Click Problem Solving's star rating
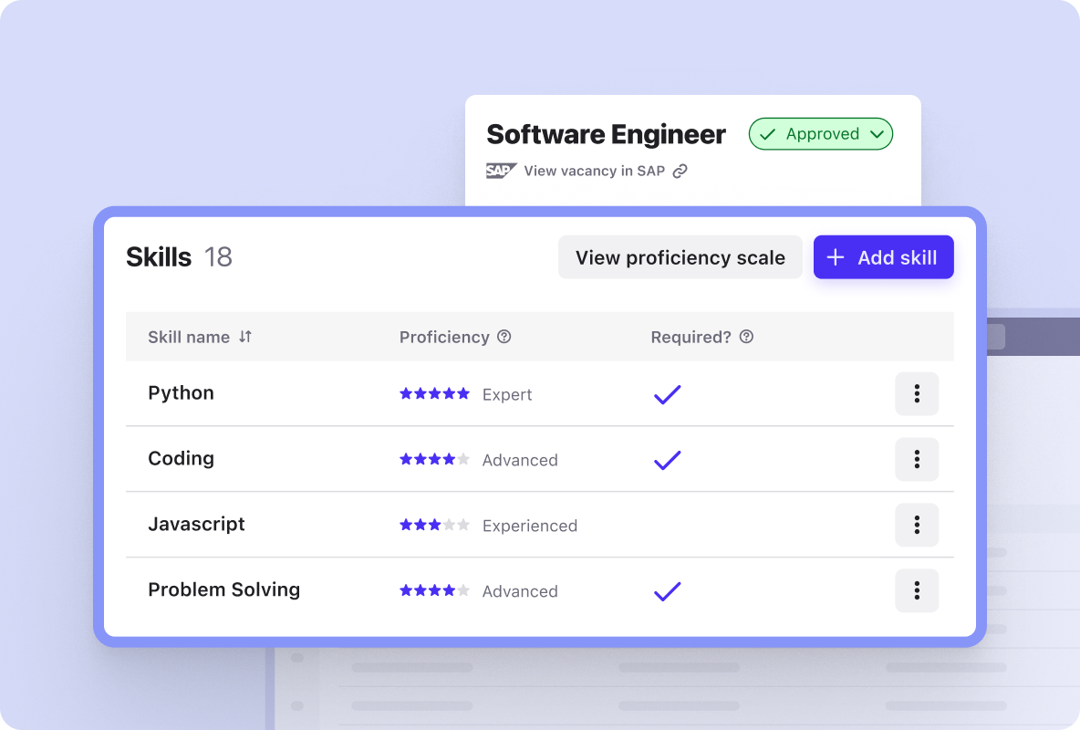Screen dimensions: 1080x730 [434, 590]
